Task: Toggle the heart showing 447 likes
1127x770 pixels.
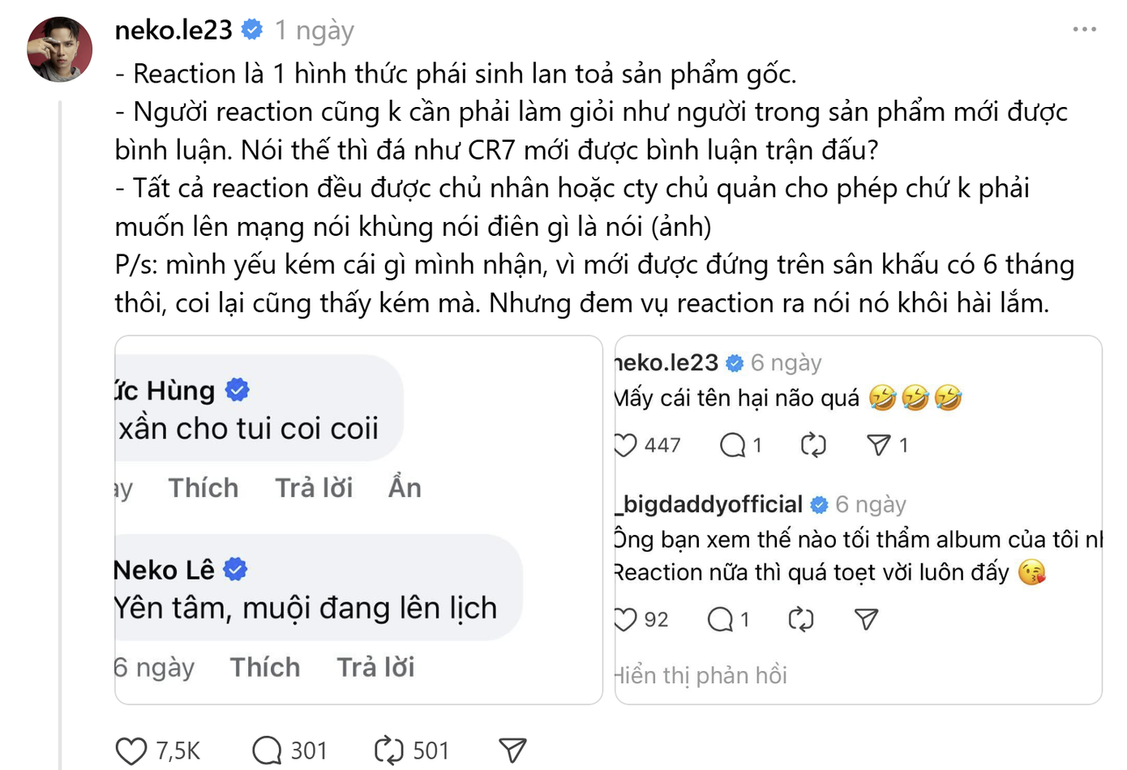Action: point(625,444)
